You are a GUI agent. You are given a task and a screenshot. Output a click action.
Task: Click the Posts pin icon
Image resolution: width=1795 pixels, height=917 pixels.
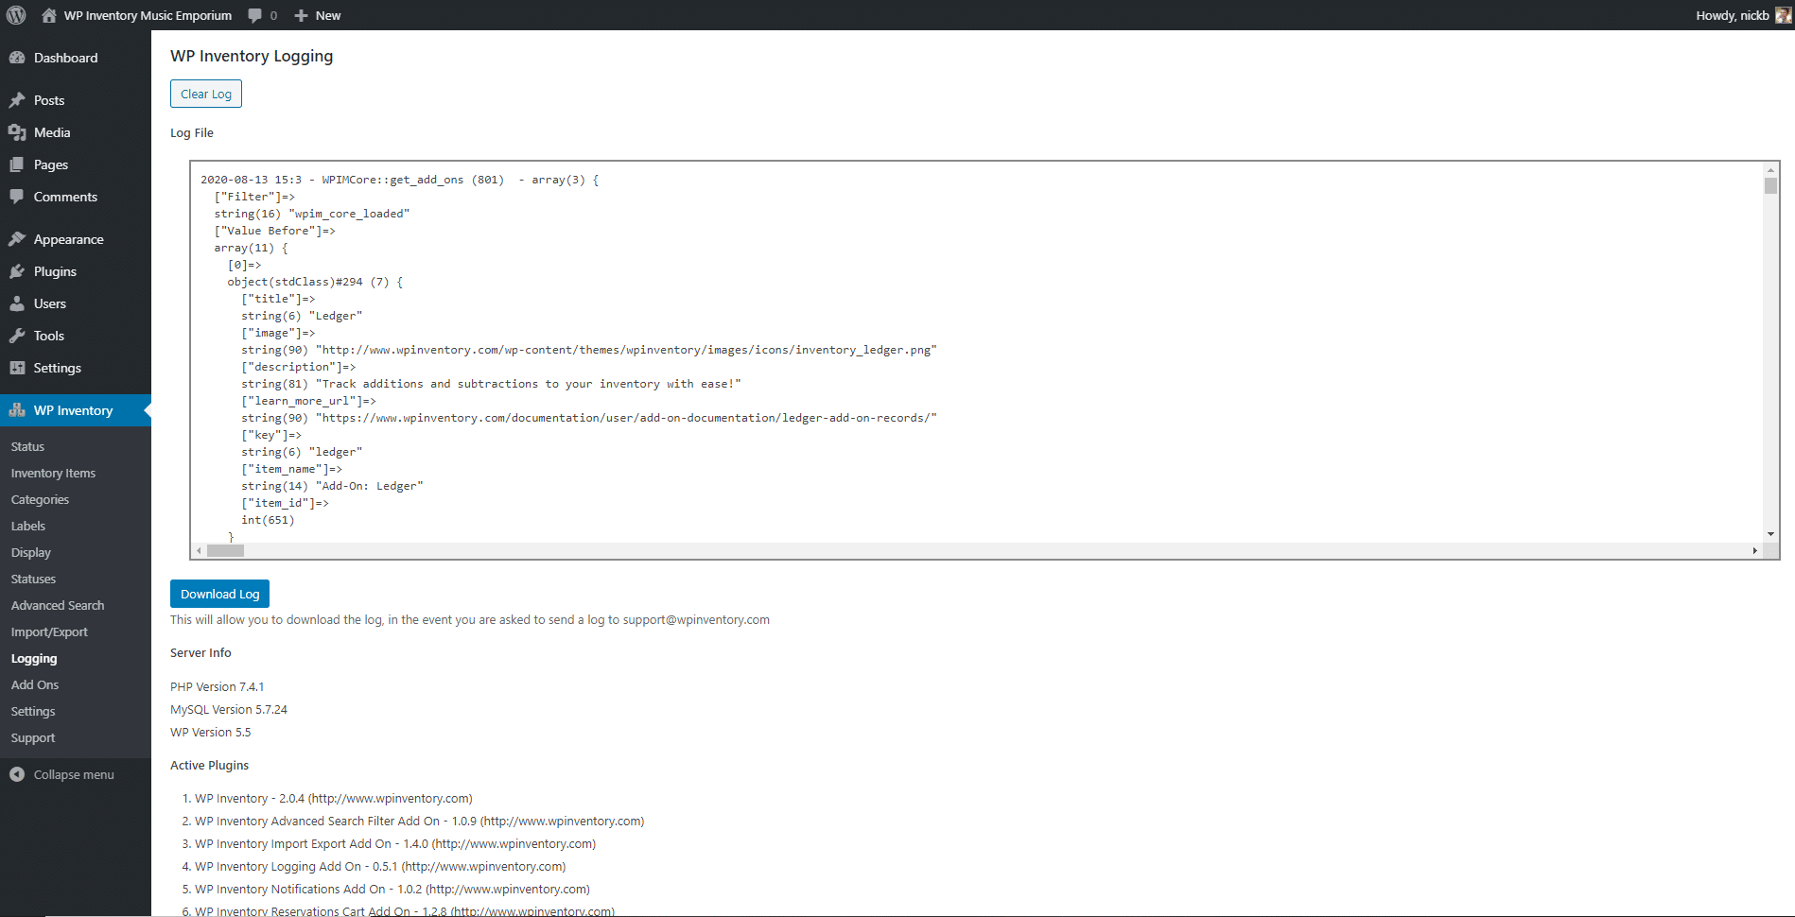click(x=17, y=100)
